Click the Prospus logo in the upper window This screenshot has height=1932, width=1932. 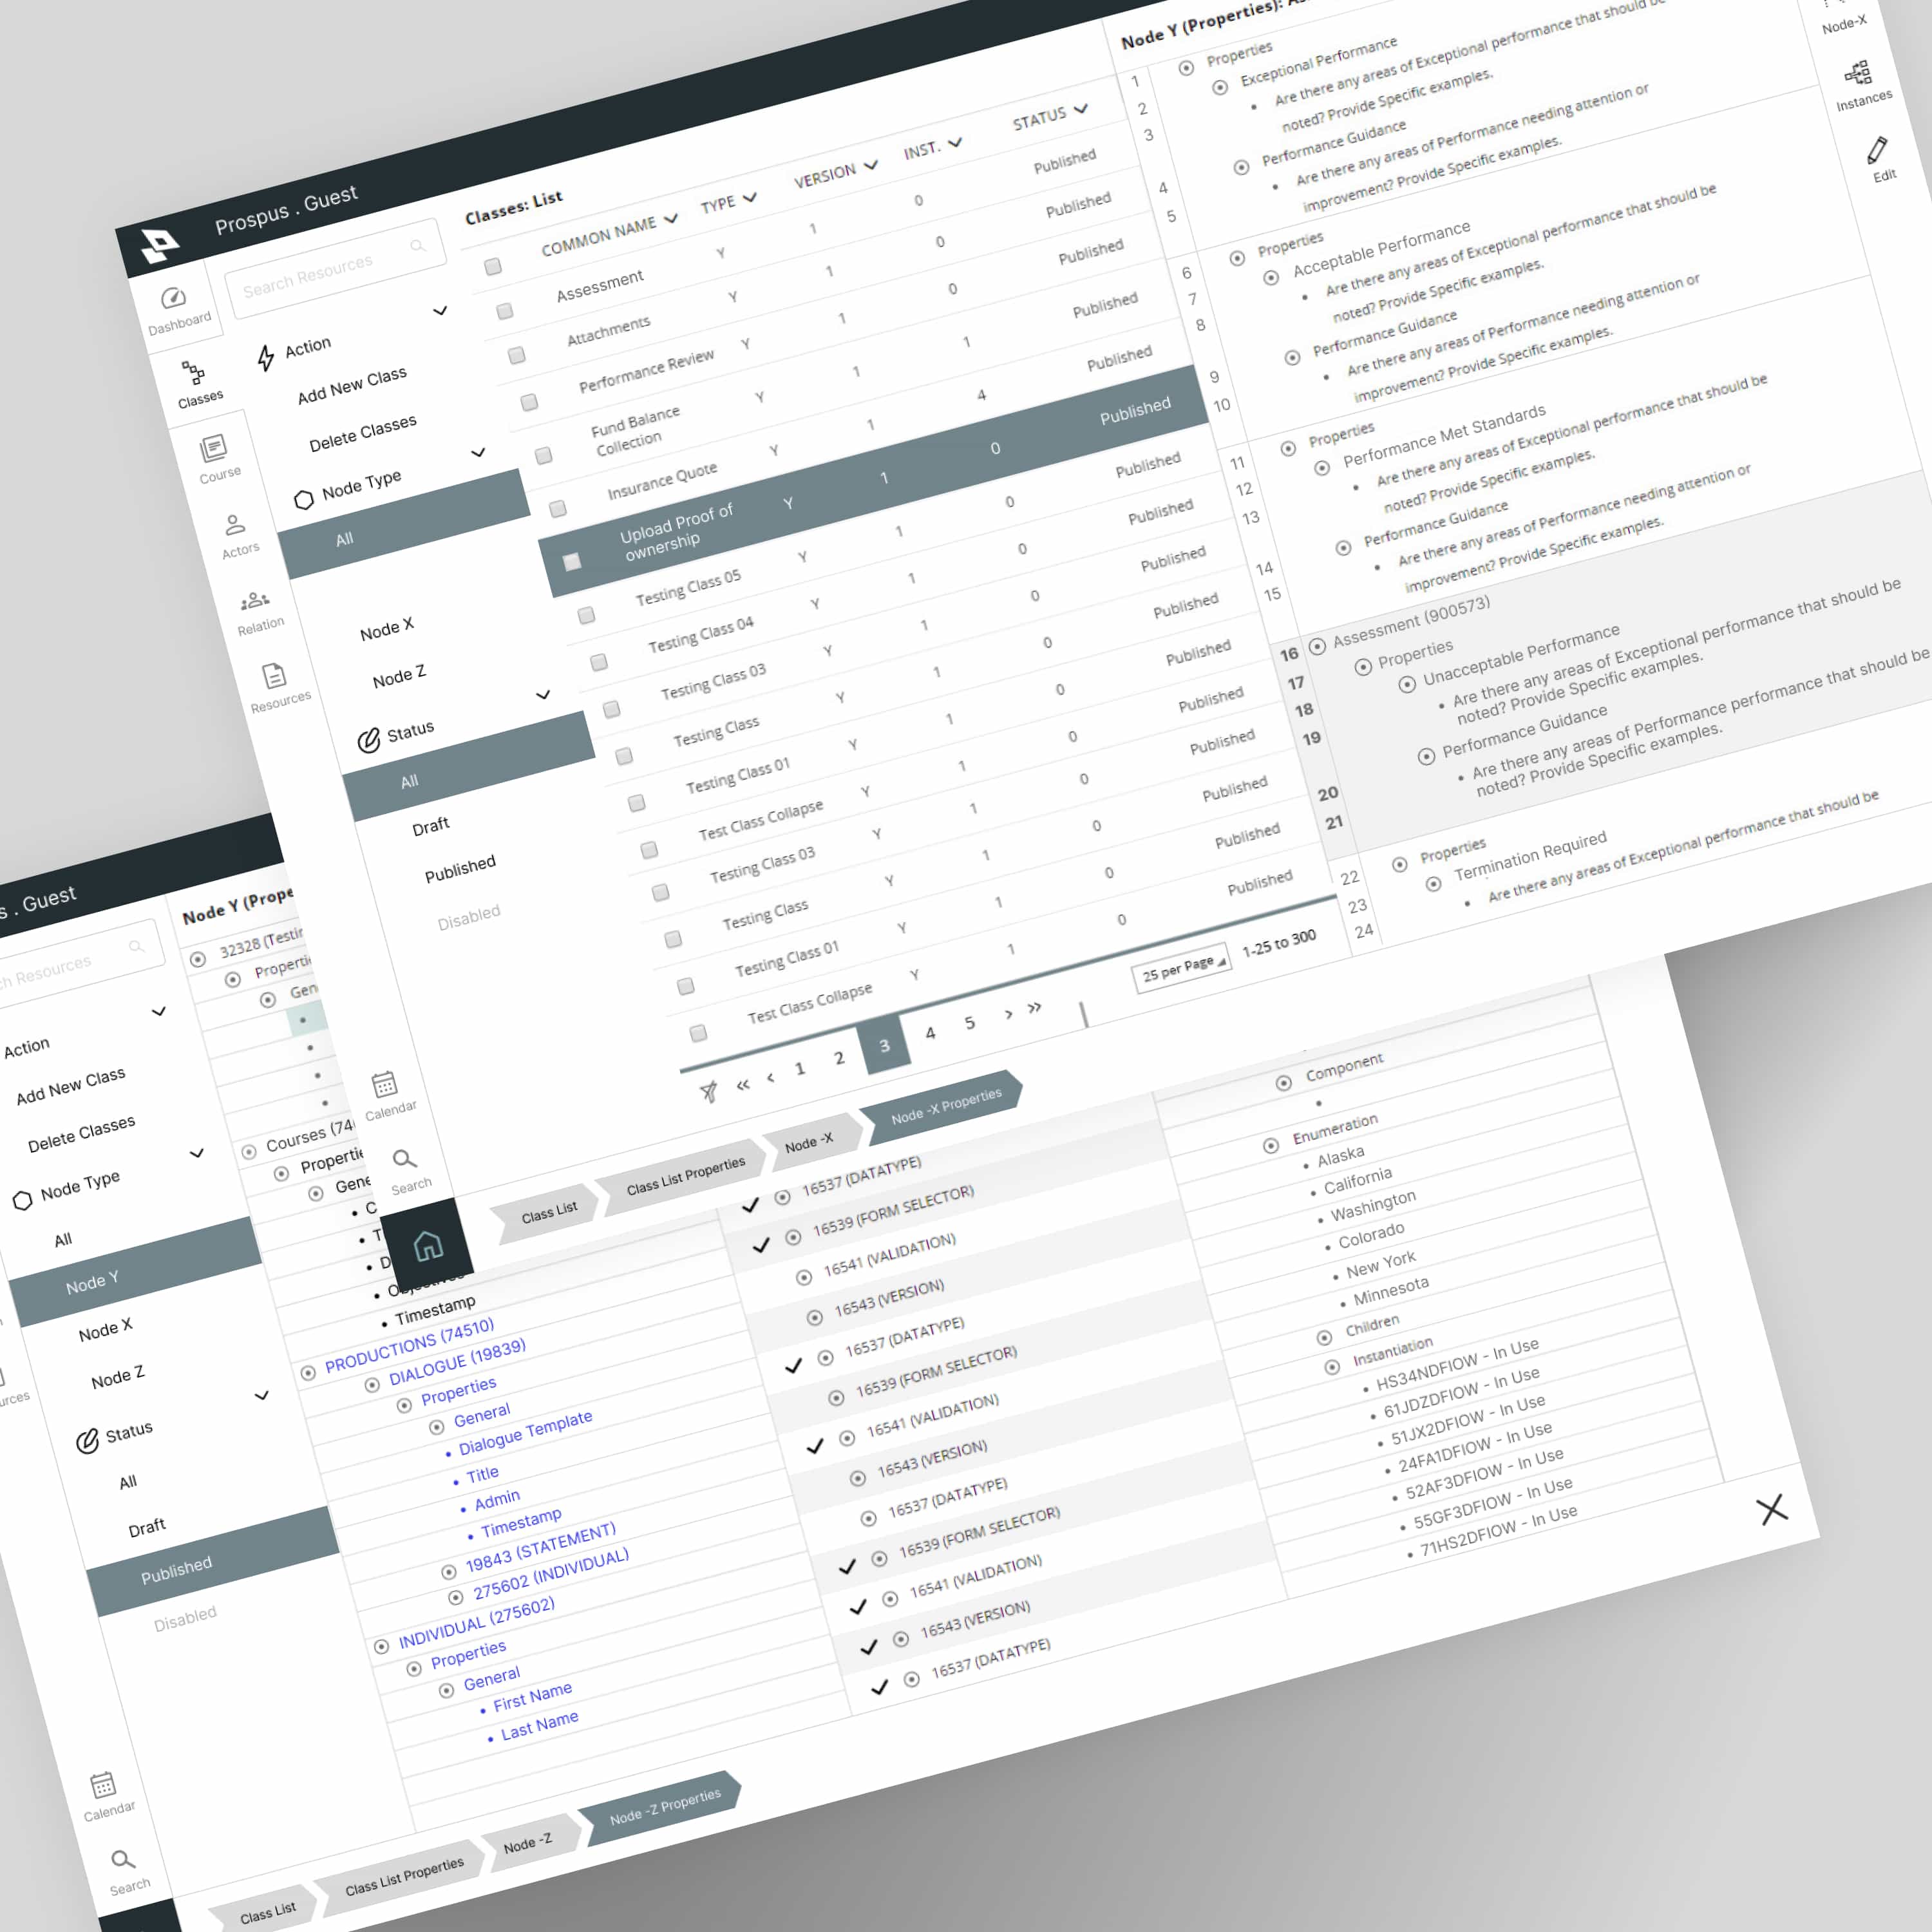pos(160,244)
